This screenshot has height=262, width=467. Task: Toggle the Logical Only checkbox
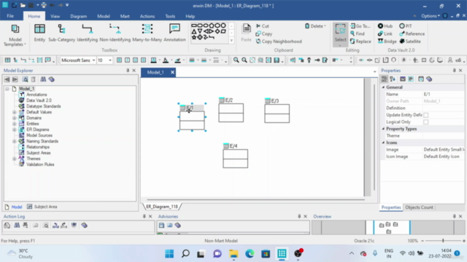coord(426,122)
